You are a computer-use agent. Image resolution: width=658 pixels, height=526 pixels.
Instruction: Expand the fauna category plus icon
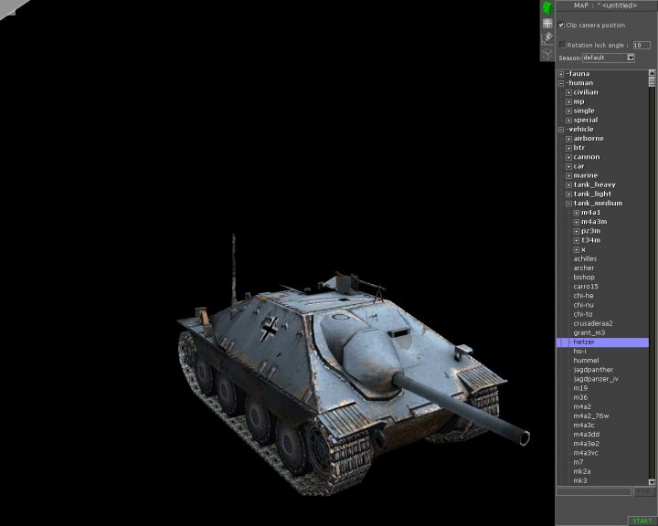pyautogui.click(x=561, y=74)
